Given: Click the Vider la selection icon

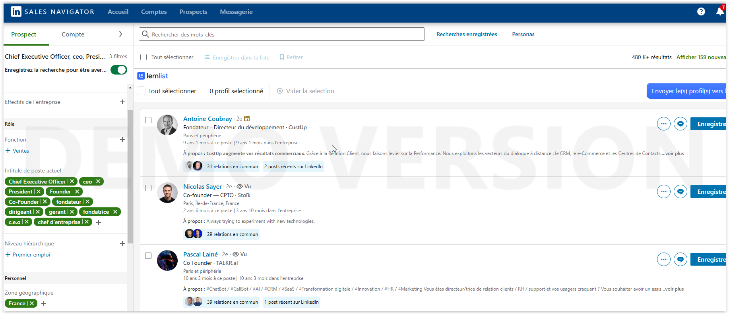Looking at the screenshot, I should click(280, 91).
